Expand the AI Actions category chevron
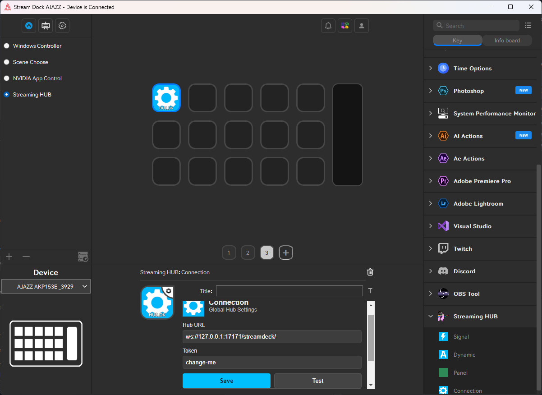 click(x=430, y=136)
